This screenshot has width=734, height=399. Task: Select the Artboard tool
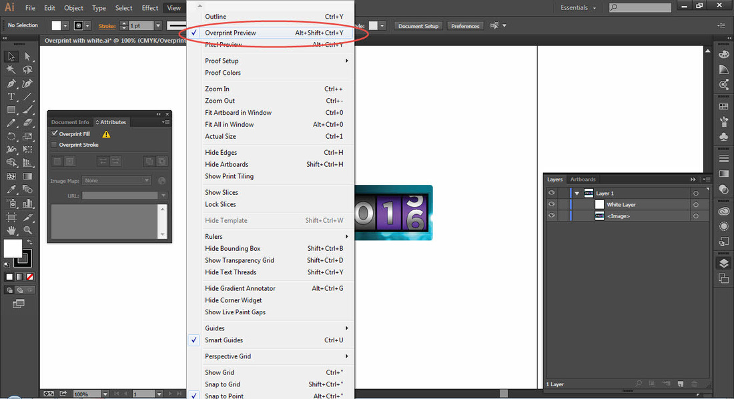11,217
